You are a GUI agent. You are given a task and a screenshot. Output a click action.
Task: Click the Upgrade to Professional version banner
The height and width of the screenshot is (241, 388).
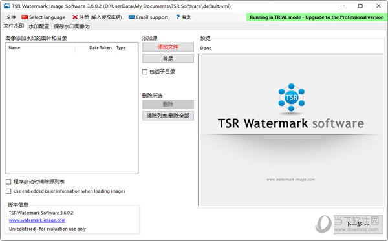click(x=316, y=17)
